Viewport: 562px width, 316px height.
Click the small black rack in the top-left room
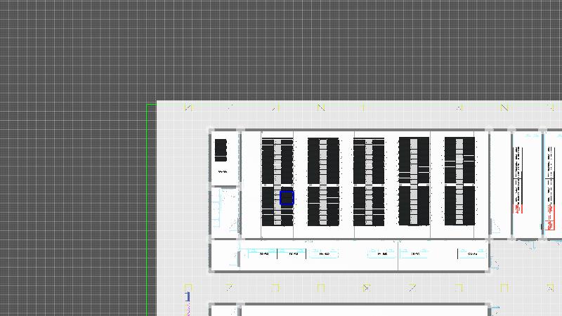tap(221, 150)
